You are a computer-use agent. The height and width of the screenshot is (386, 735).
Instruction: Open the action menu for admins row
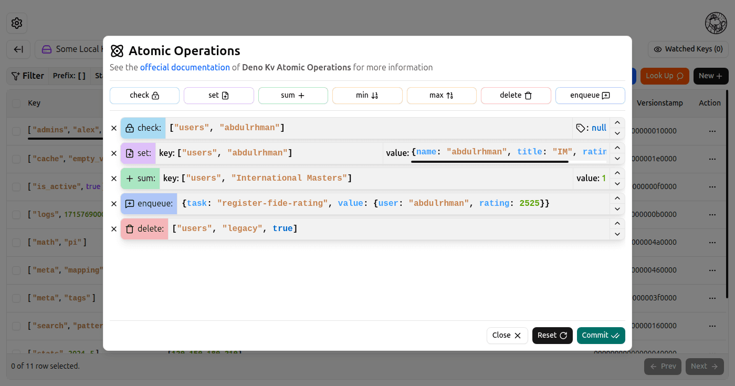pos(712,131)
